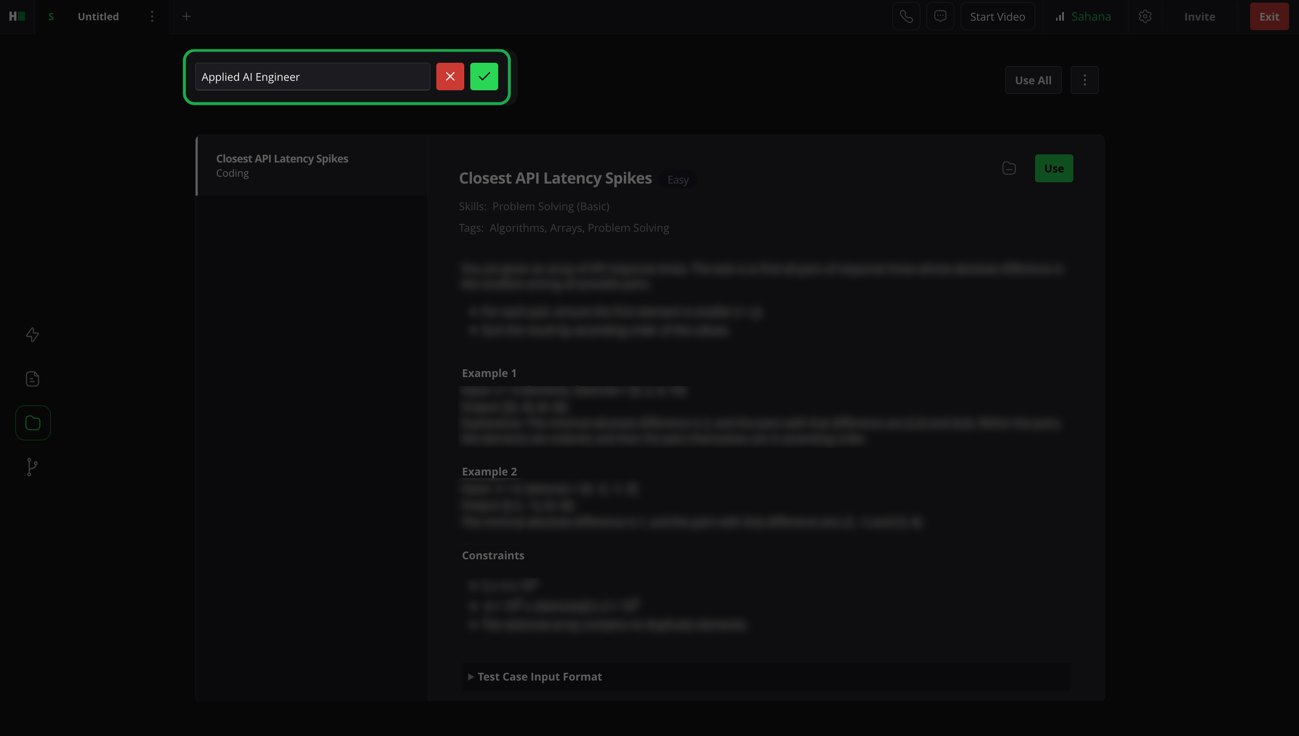
Task: Open the document notes sidebar icon
Action: pyautogui.click(x=32, y=379)
